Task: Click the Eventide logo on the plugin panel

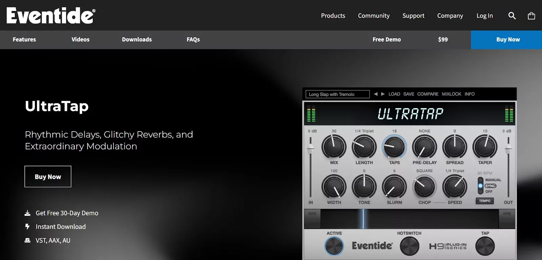Action: pos(372,246)
